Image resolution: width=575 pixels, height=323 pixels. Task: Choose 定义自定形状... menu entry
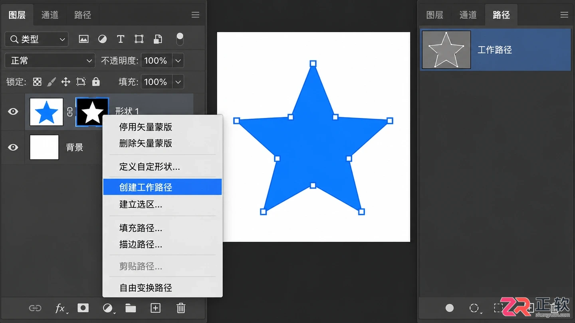[x=162, y=167]
